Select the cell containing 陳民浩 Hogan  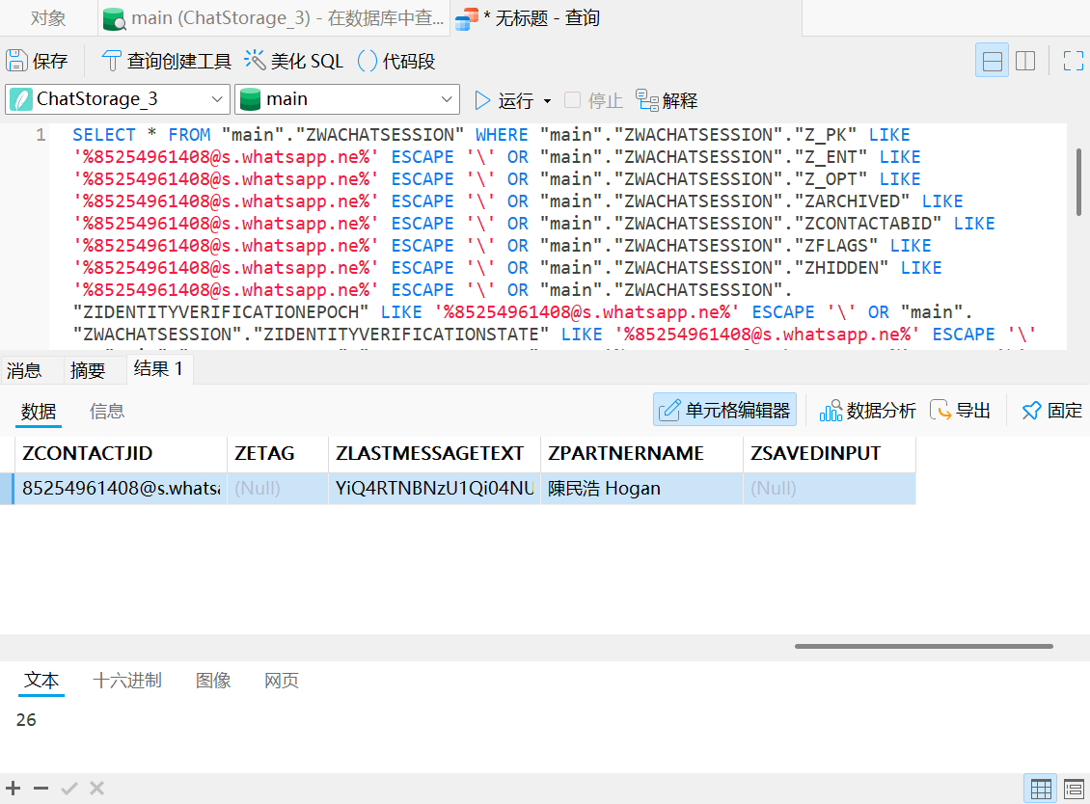pyautogui.click(x=641, y=489)
